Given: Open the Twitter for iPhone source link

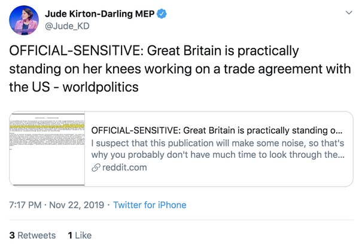Looking at the screenshot, I should tap(149, 205).
